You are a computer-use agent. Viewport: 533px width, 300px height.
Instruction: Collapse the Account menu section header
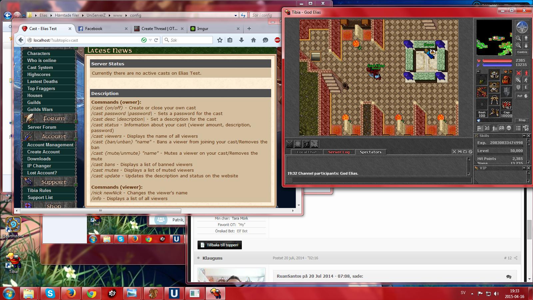point(49,136)
